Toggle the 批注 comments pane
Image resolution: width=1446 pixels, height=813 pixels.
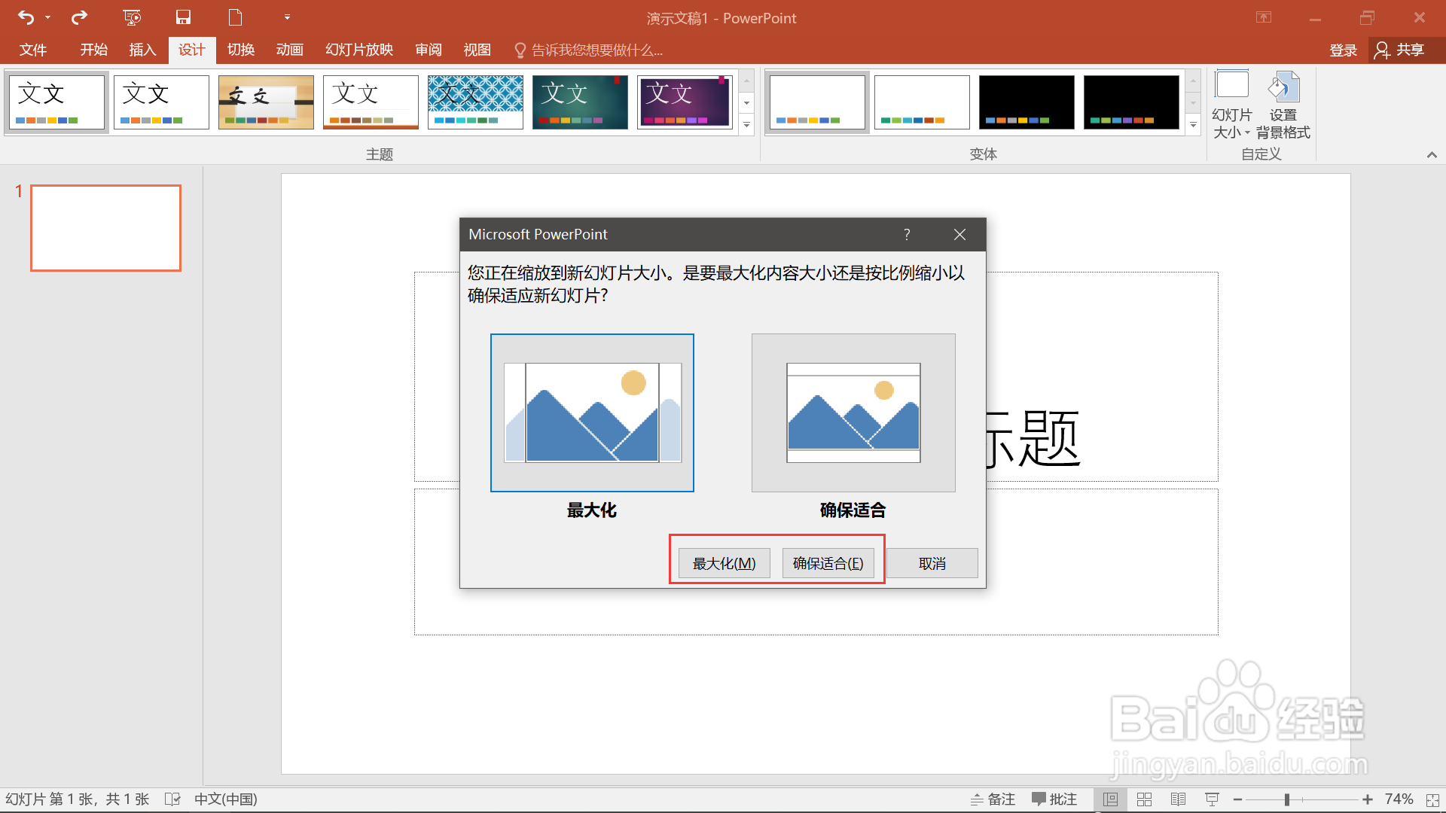[1054, 799]
